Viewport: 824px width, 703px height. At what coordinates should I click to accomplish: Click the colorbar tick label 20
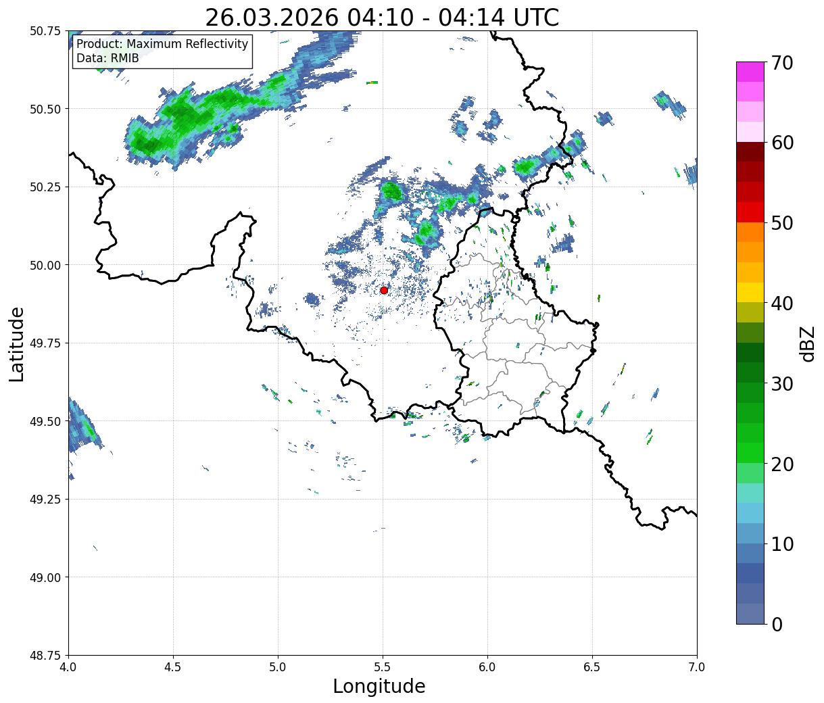point(781,464)
